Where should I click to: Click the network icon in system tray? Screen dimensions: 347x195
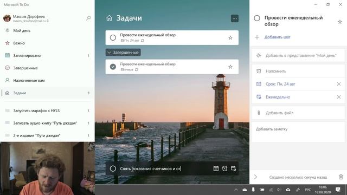coord(271,190)
